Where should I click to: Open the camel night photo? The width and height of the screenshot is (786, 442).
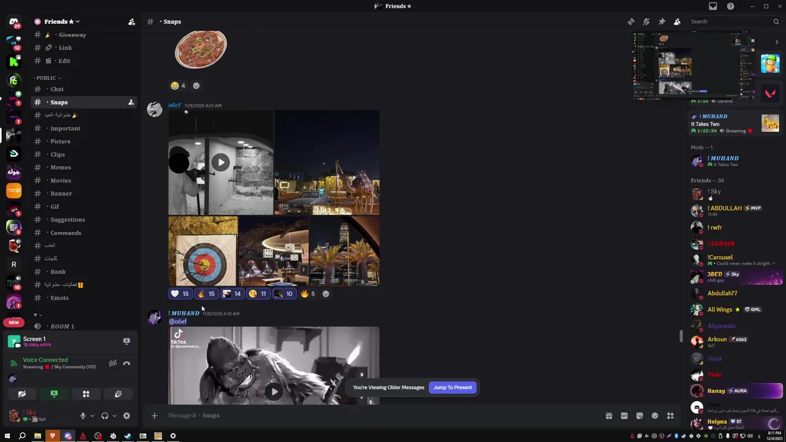coord(327,163)
